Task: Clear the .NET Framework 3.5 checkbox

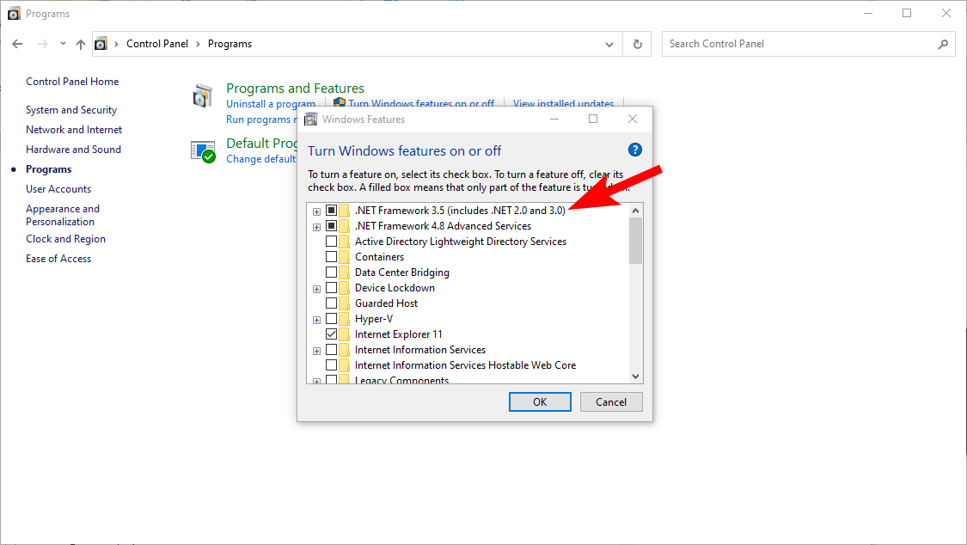Action: [x=333, y=210]
